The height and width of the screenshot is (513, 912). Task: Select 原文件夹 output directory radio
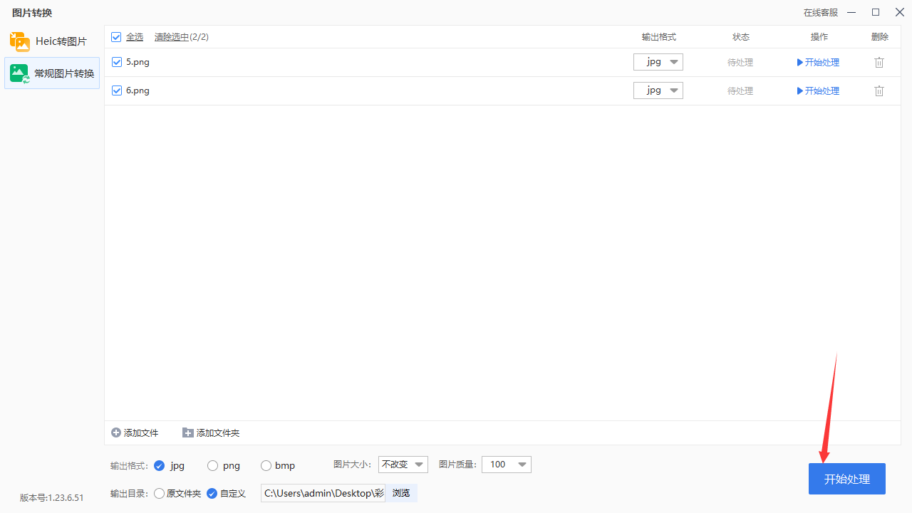(159, 493)
